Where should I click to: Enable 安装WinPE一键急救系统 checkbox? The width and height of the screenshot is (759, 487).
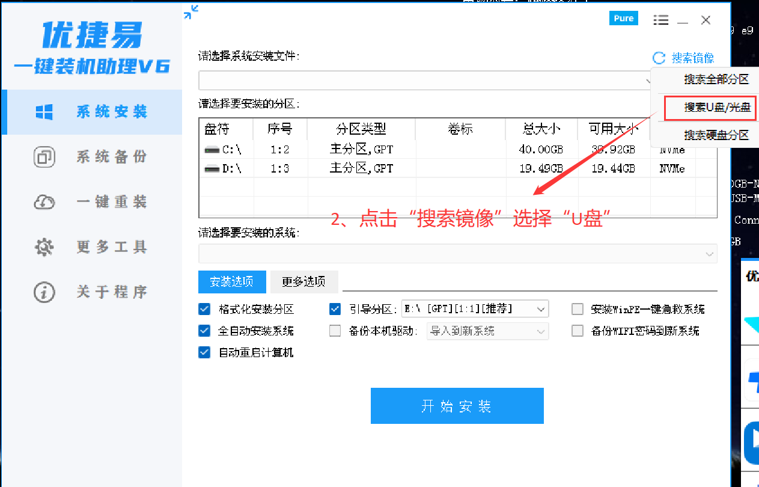578,309
